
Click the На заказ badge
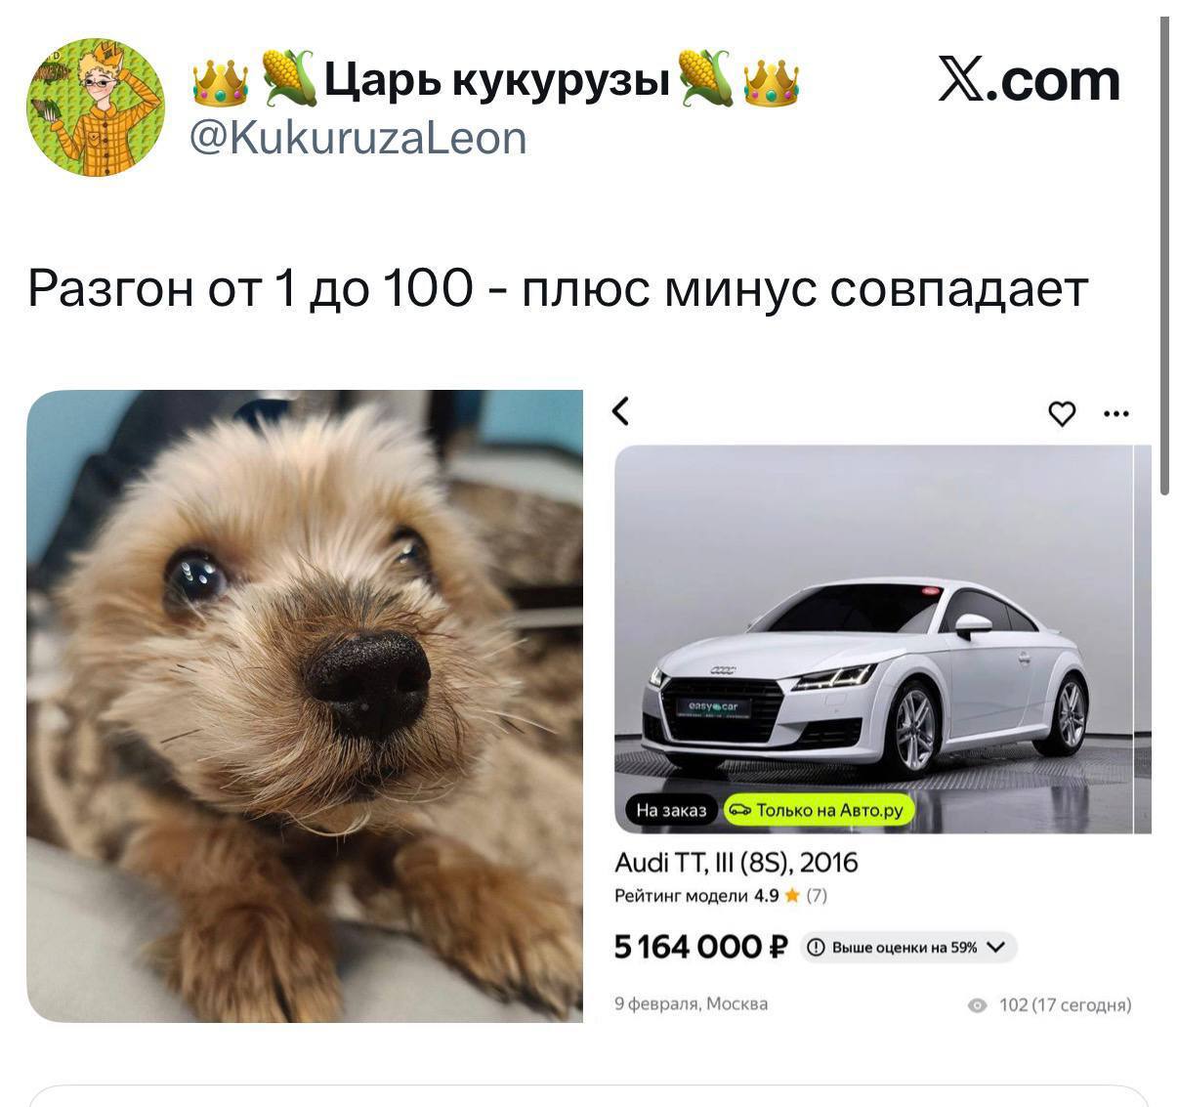coord(671,810)
